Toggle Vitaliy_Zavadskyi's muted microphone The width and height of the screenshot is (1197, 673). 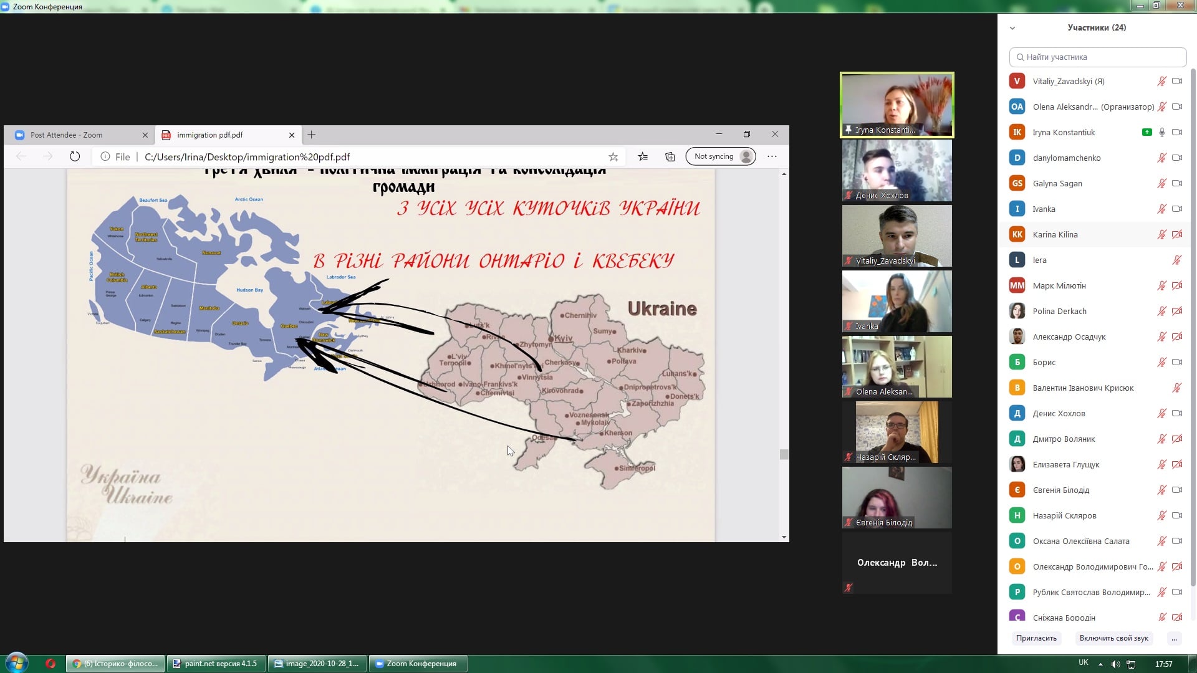[x=1162, y=81]
